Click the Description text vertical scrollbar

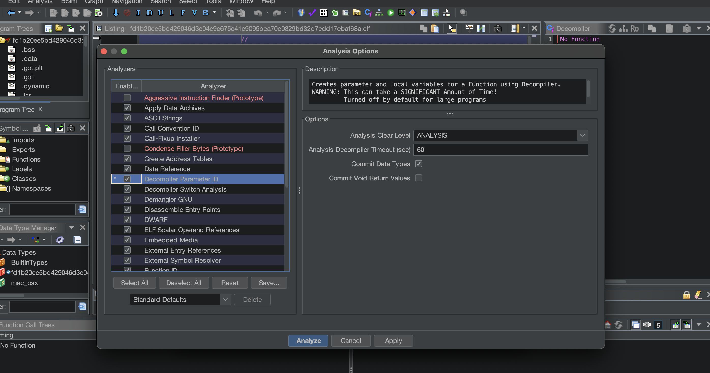pyautogui.click(x=588, y=89)
